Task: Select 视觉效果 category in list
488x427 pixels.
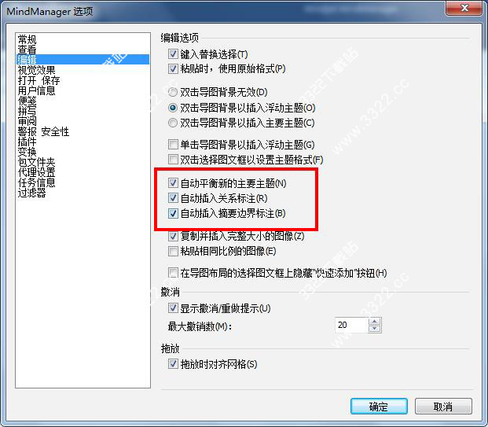Action: [x=36, y=70]
